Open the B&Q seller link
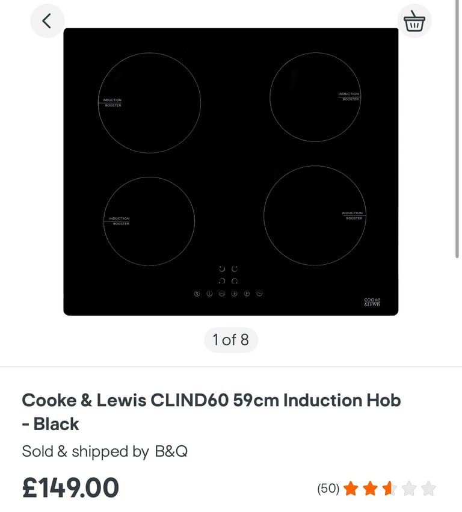 coord(171,452)
